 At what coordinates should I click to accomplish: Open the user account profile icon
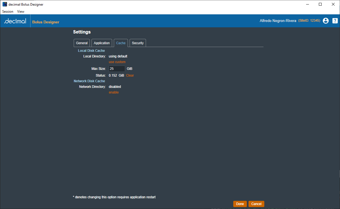[326, 21]
